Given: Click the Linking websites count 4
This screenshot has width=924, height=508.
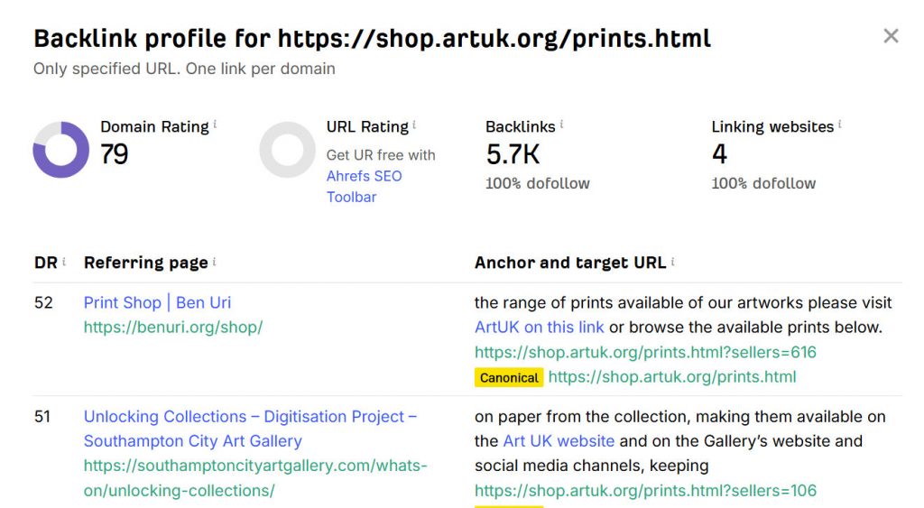Looking at the screenshot, I should tap(719, 154).
